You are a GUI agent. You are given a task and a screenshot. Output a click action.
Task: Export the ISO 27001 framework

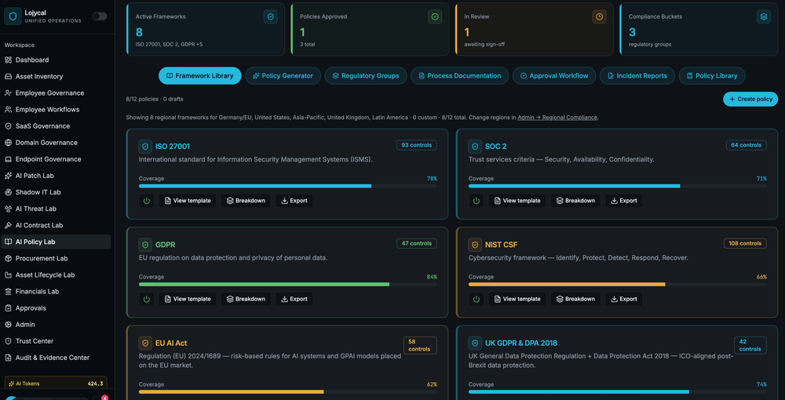294,201
